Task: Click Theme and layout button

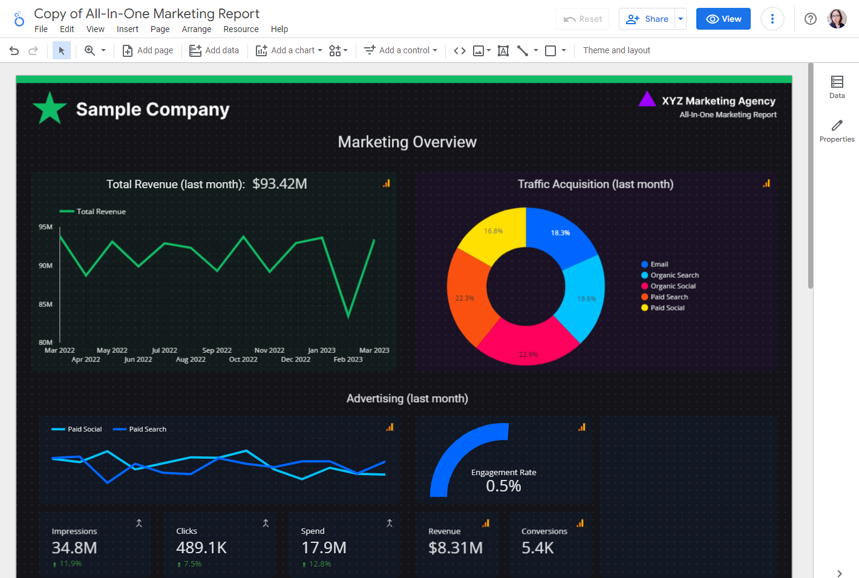Action: coord(616,51)
